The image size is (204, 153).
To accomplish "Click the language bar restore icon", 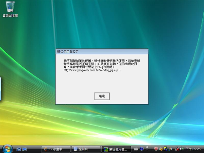I will (147, 147).
